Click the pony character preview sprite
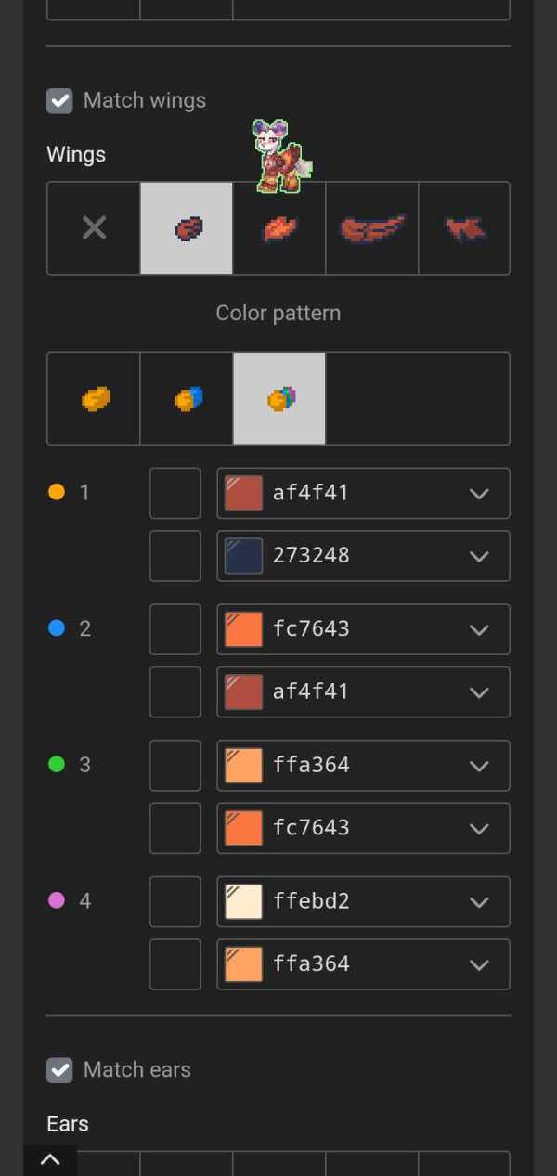 pyautogui.click(x=279, y=158)
